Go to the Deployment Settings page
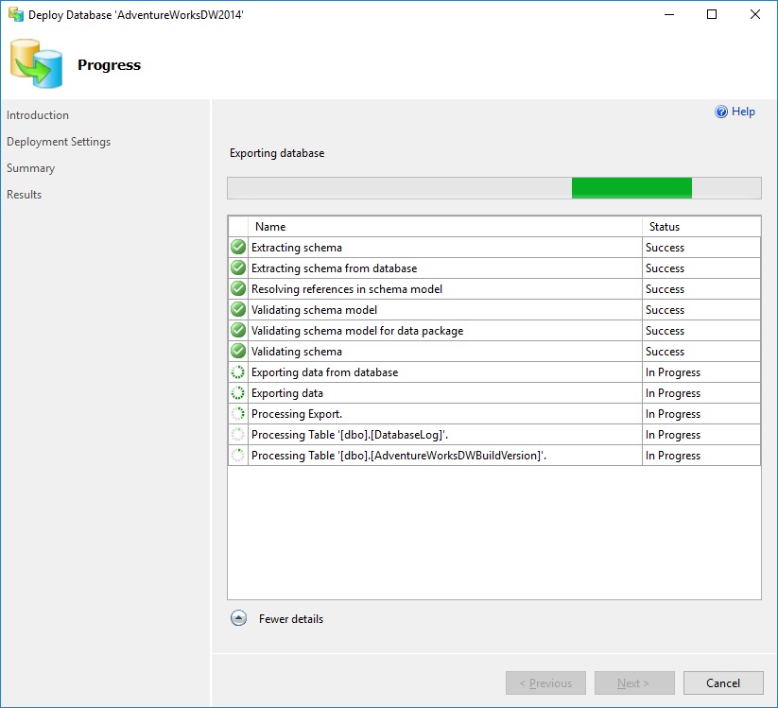 59,142
